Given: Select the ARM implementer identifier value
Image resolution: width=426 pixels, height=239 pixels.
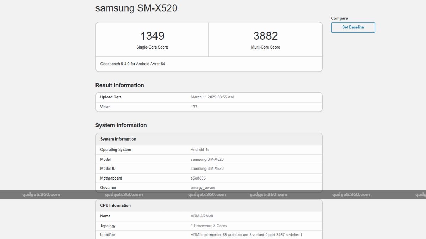Looking at the screenshot, I should 246,235.
